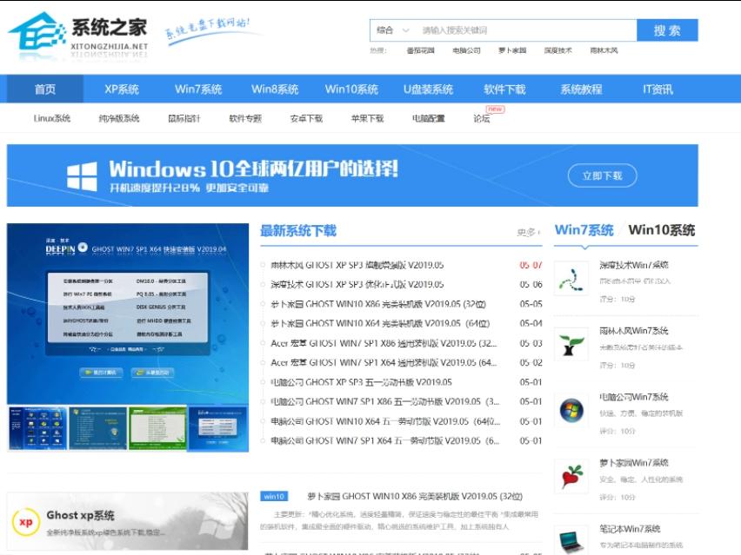
Task: Open 电脑配置 sub-navigation link
Action: [428, 118]
